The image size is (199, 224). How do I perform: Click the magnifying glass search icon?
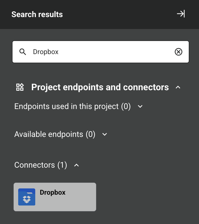point(23,52)
